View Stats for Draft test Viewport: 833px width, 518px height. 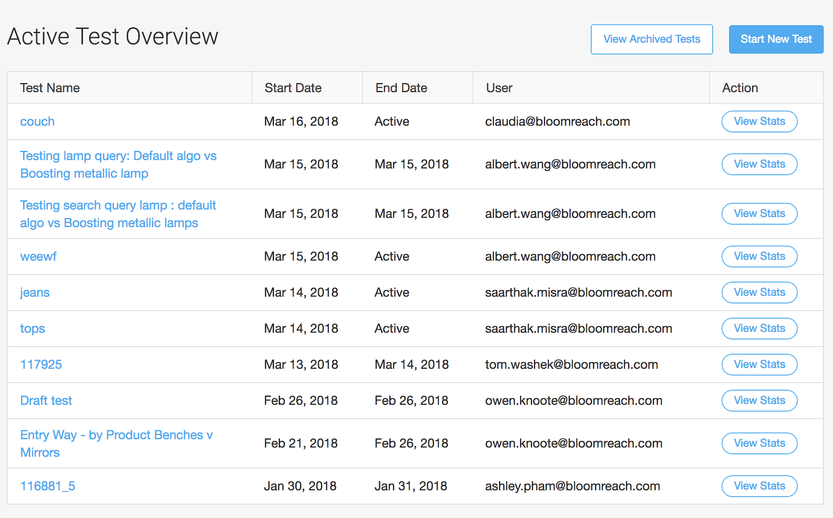click(x=759, y=400)
